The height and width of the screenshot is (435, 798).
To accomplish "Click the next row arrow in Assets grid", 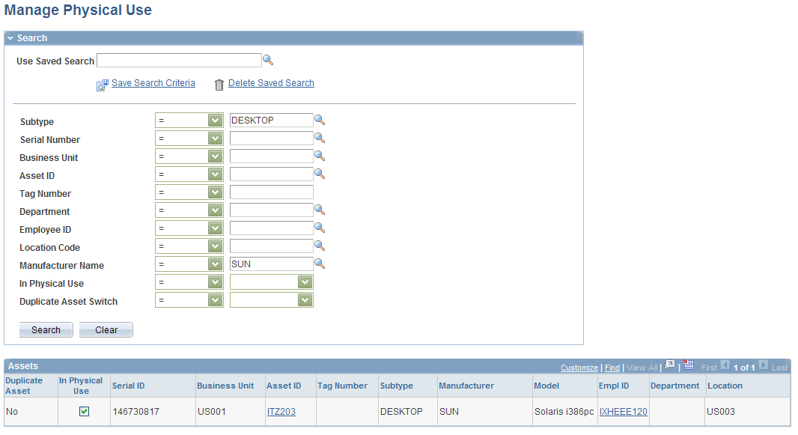I will tap(764, 365).
